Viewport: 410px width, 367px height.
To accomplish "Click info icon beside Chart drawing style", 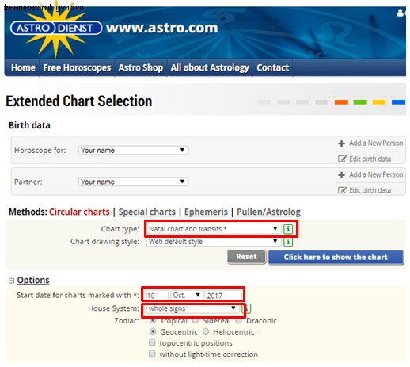I will point(288,242).
